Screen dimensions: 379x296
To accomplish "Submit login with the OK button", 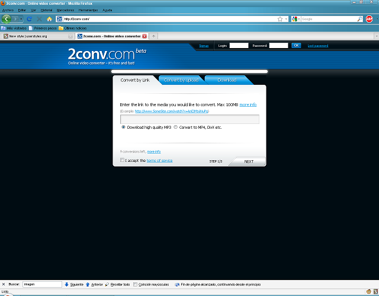I will (296, 46).
